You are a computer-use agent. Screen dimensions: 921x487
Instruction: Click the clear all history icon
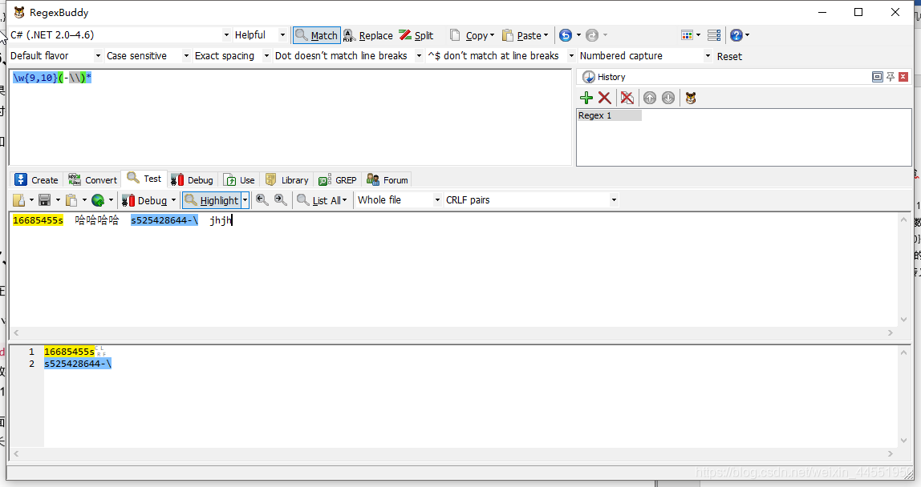tap(627, 98)
